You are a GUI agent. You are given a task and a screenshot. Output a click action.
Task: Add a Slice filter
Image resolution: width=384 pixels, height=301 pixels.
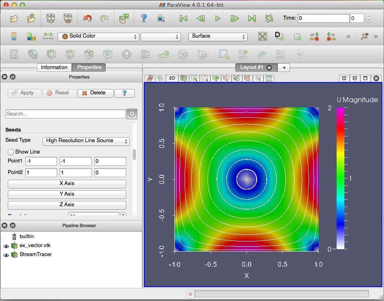[69, 54]
